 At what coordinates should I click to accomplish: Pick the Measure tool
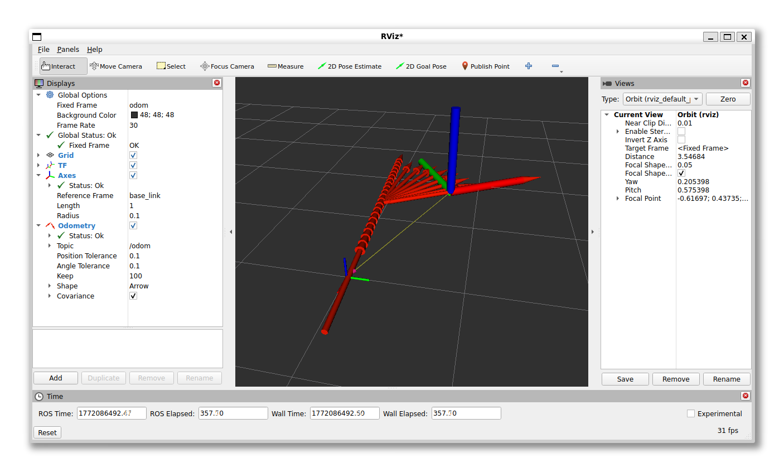(x=285, y=66)
